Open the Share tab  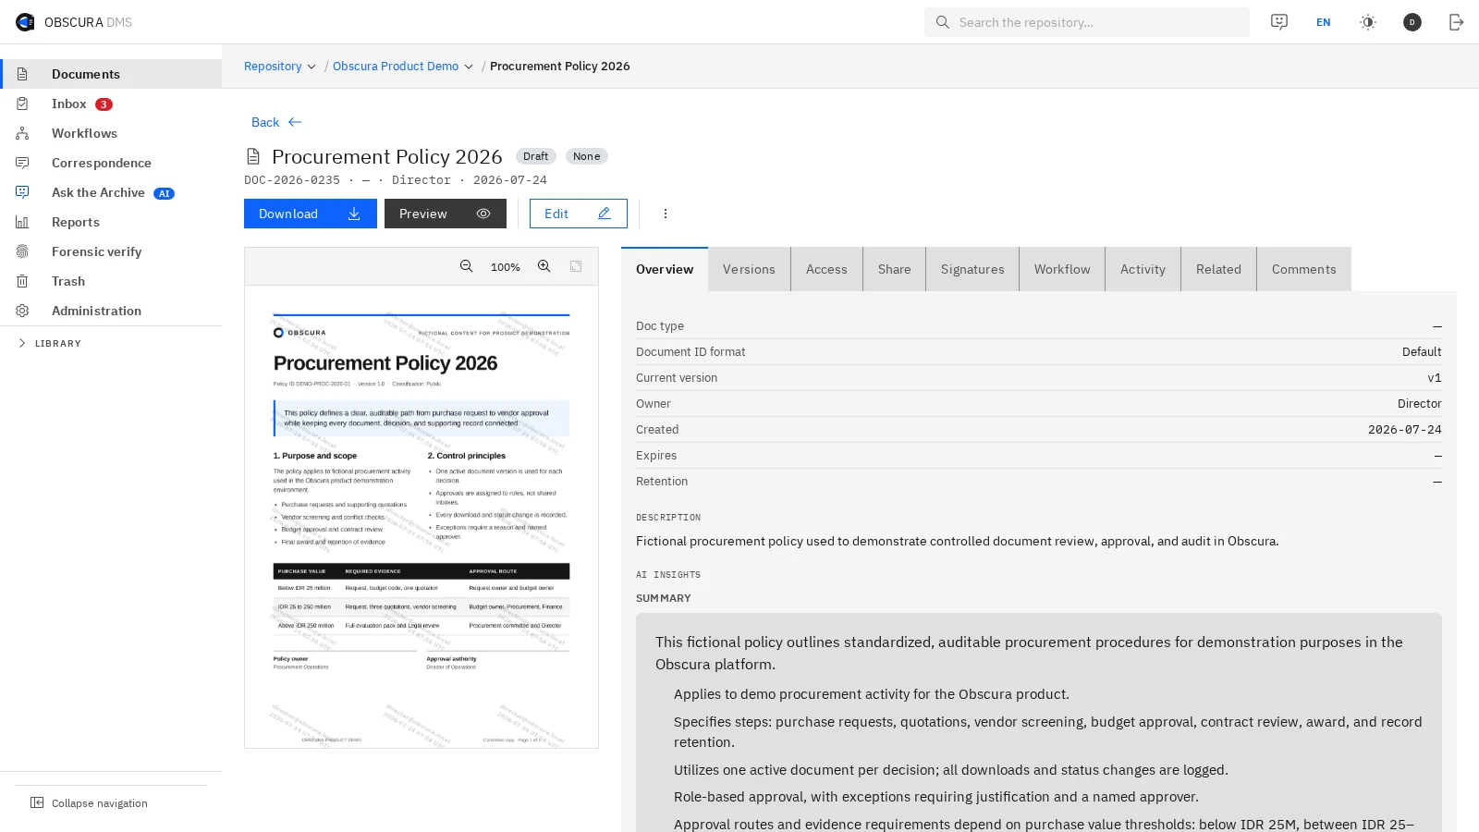tap(895, 269)
